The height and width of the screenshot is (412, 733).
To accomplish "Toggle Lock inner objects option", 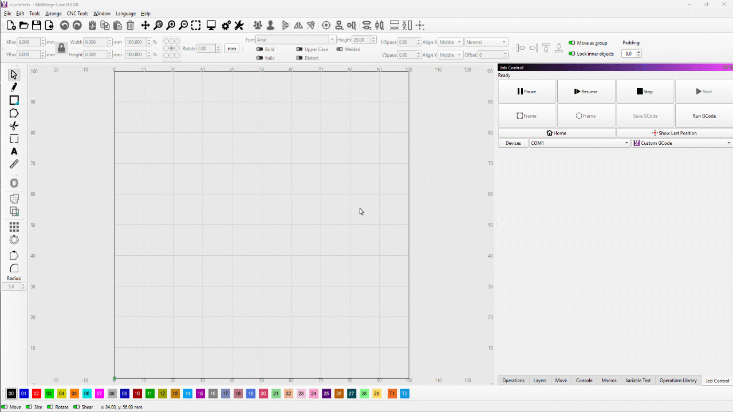I will click(x=572, y=54).
